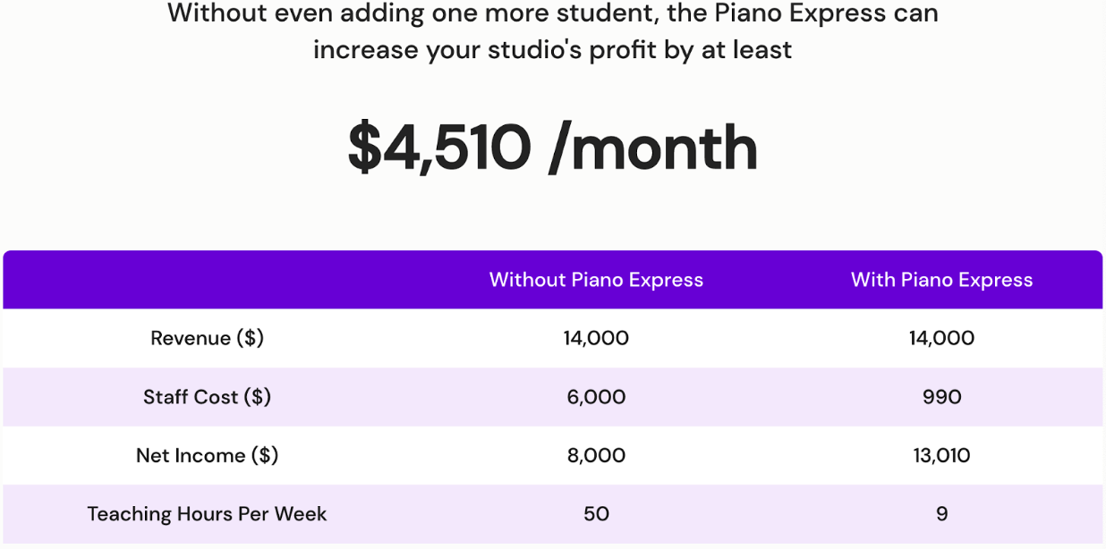Click the 6,000 staff cost cell
1106x549 pixels.
click(596, 397)
